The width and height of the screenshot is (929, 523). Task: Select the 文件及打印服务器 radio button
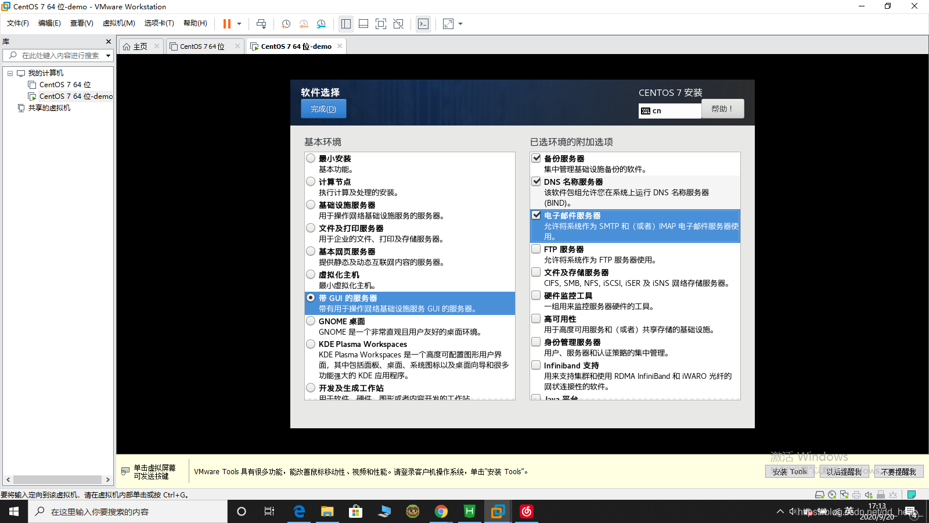tap(311, 228)
